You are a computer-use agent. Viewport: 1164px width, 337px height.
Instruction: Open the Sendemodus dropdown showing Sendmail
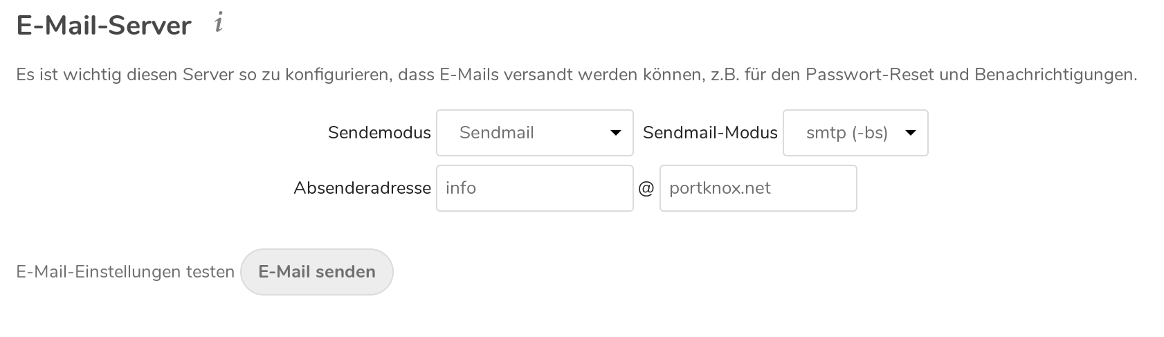535,133
